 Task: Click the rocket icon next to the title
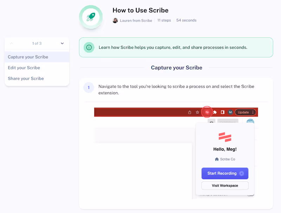pos(91,17)
